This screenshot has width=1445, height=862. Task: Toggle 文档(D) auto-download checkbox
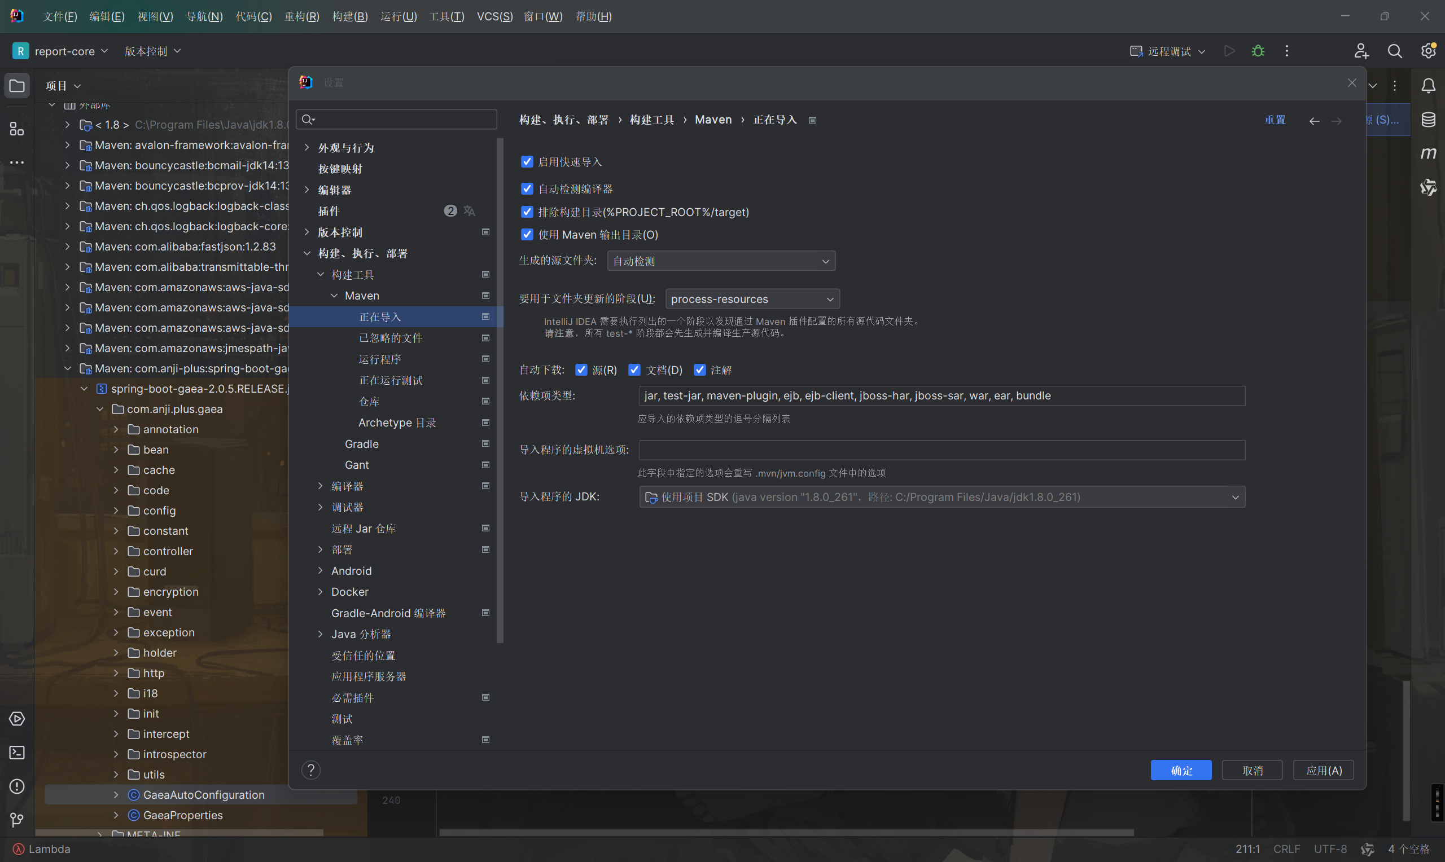(634, 370)
